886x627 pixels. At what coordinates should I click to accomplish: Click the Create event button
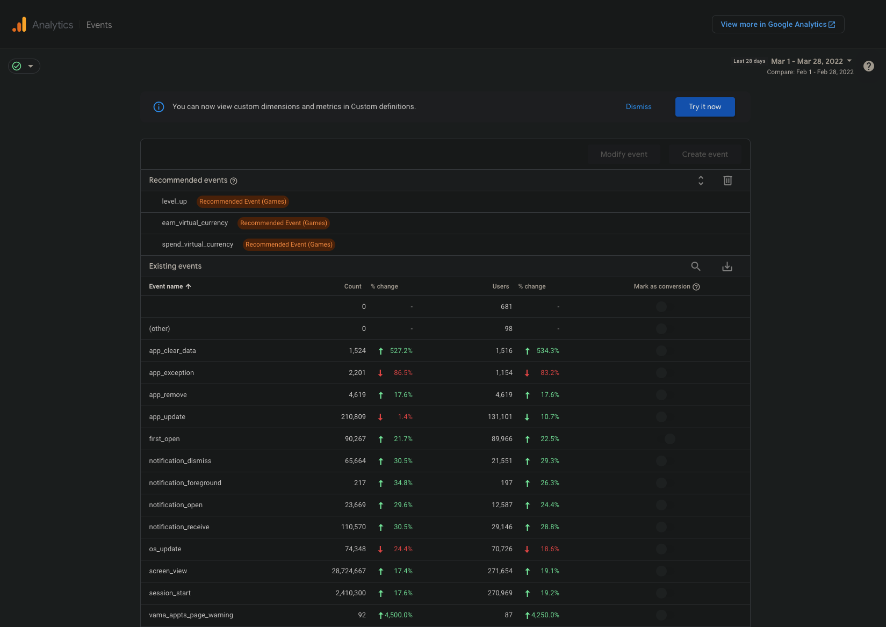click(x=705, y=154)
